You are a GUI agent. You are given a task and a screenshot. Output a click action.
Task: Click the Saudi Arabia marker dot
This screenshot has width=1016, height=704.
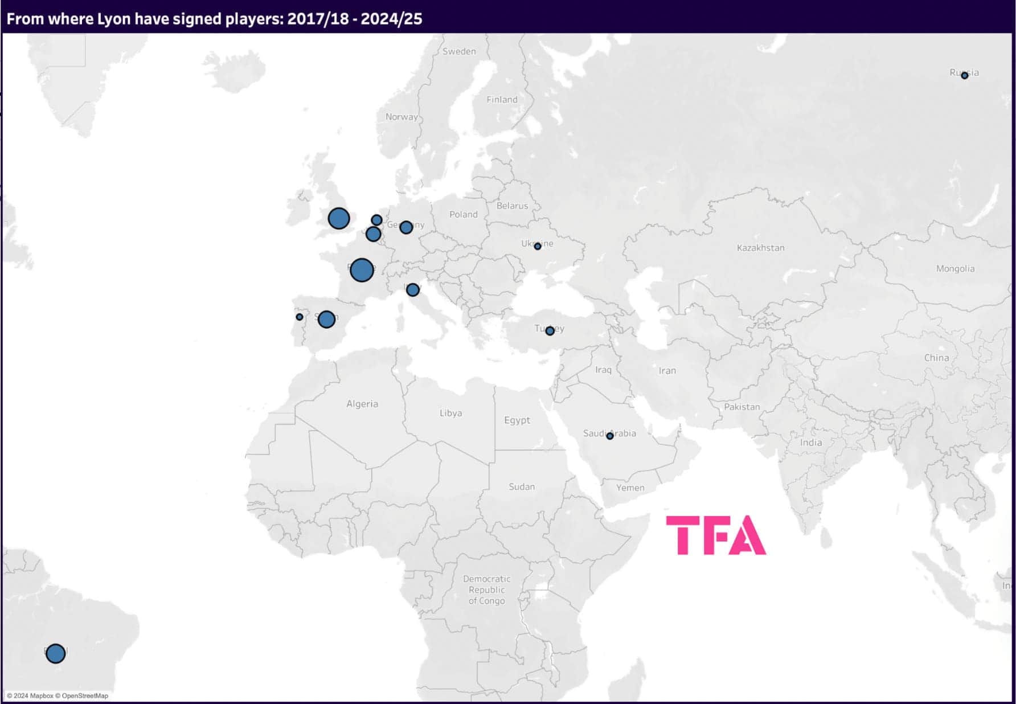coord(610,436)
